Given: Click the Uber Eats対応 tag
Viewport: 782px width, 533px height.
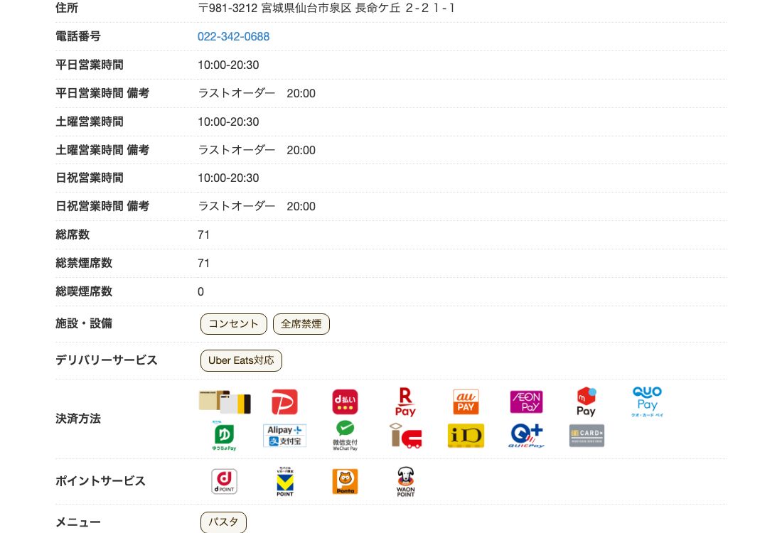Looking at the screenshot, I should (x=241, y=360).
